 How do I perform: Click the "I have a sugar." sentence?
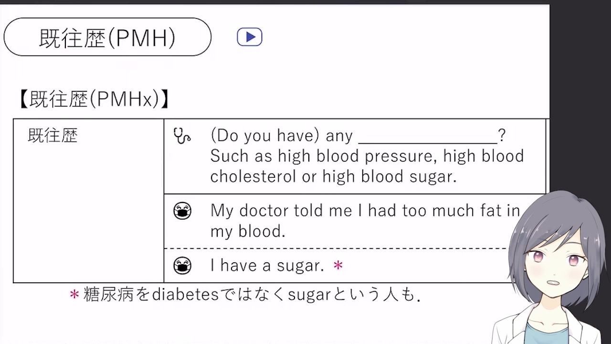point(267,266)
